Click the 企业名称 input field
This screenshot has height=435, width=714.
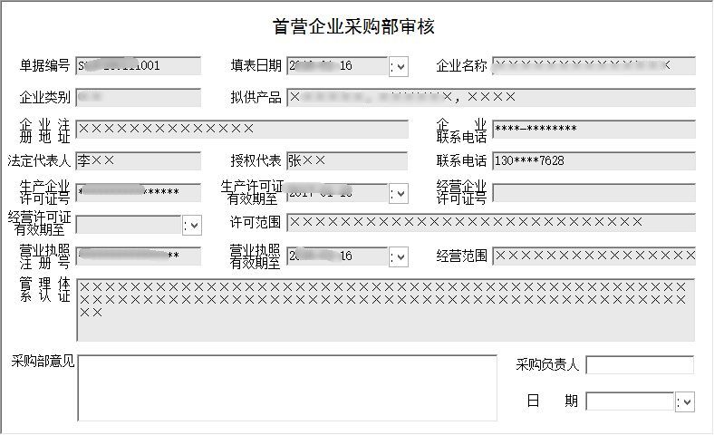coord(593,65)
